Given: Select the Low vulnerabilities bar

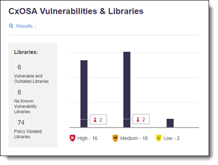Looking at the screenshot, I should (170, 123).
